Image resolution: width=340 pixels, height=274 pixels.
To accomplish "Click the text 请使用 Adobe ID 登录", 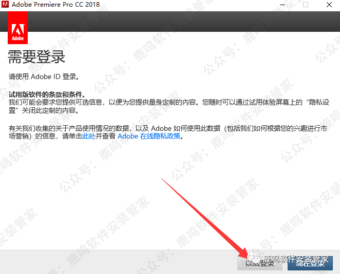I will (44, 76).
